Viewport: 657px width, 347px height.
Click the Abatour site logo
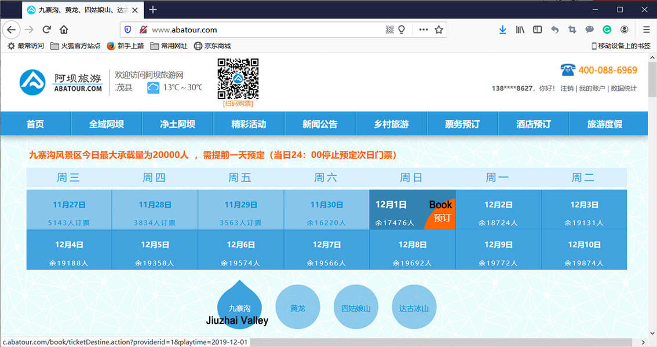coord(61,82)
